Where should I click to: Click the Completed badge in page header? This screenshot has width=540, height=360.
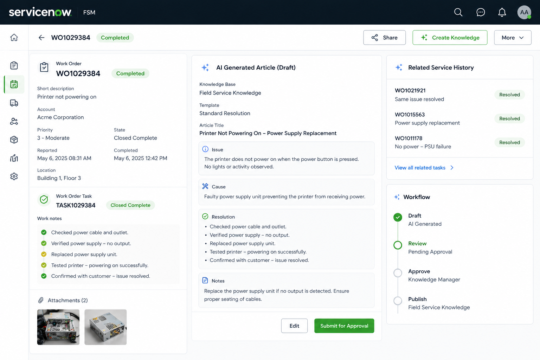point(115,38)
